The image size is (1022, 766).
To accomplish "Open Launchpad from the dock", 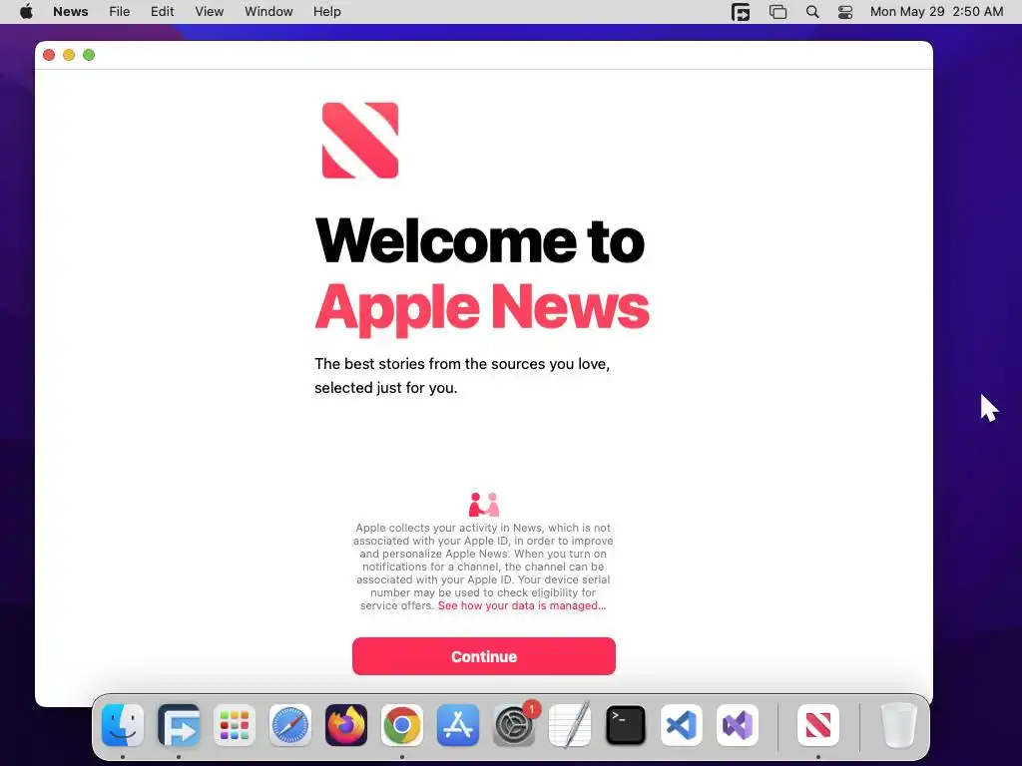I will pos(235,725).
